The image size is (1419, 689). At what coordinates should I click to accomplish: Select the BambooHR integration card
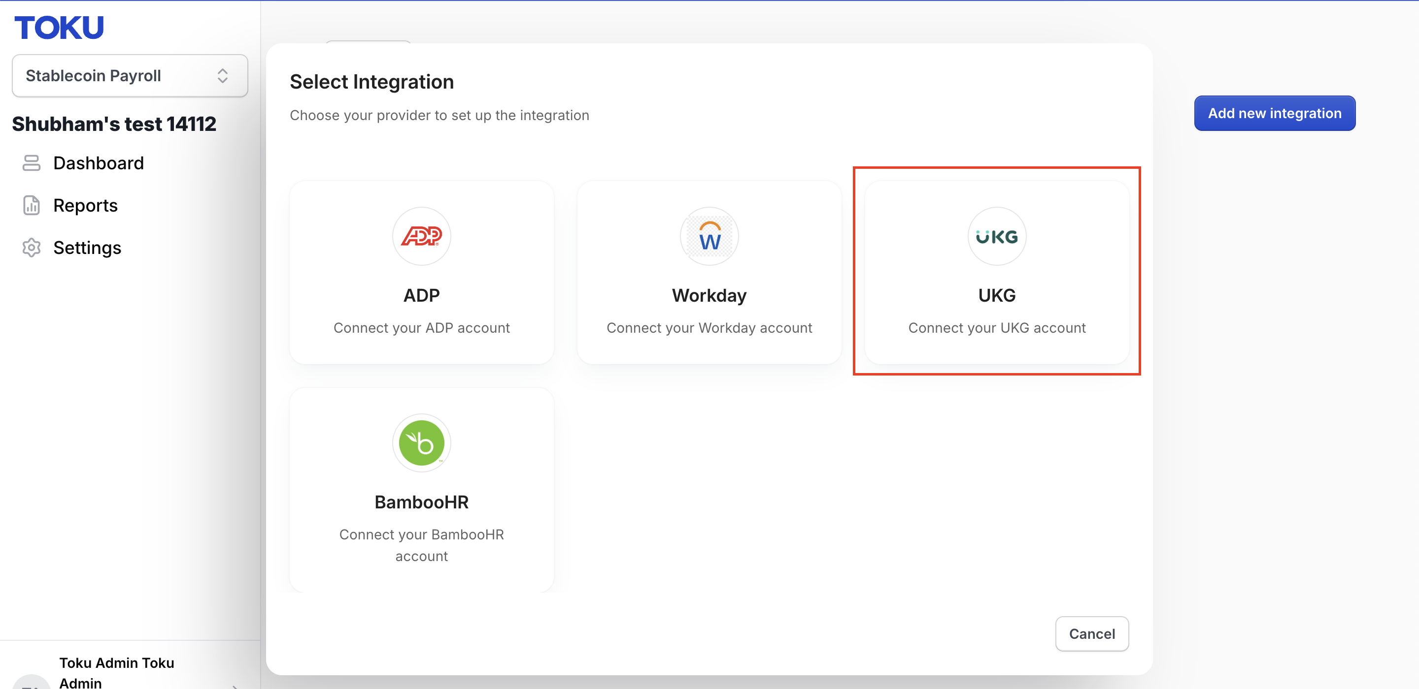tap(421, 489)
